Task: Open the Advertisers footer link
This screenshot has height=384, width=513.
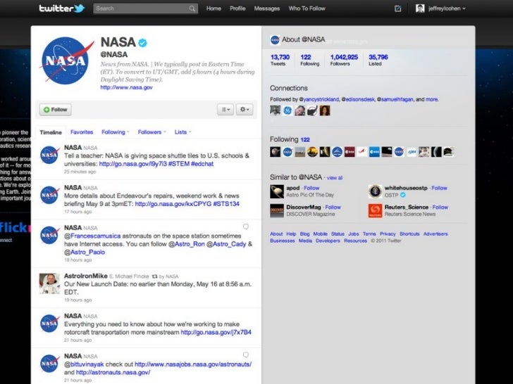Action: coord(435,233)
